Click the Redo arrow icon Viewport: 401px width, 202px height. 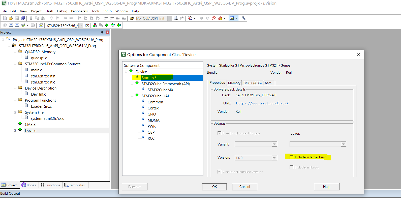pos(57,18)
